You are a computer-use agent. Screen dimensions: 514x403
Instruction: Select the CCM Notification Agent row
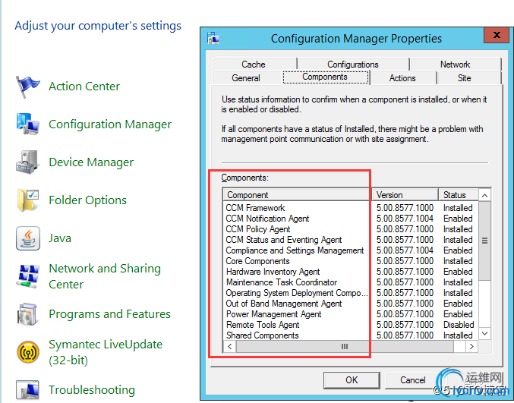[351, 219]
